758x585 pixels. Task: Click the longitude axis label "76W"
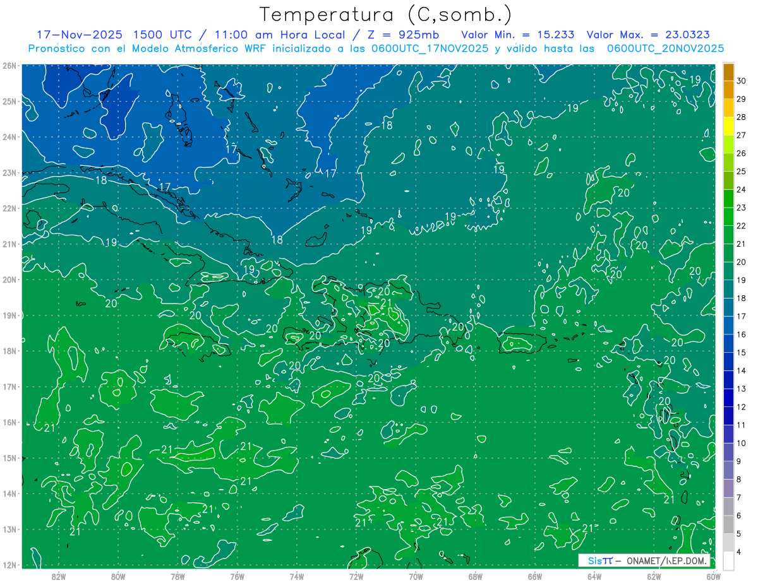[238, 576]
